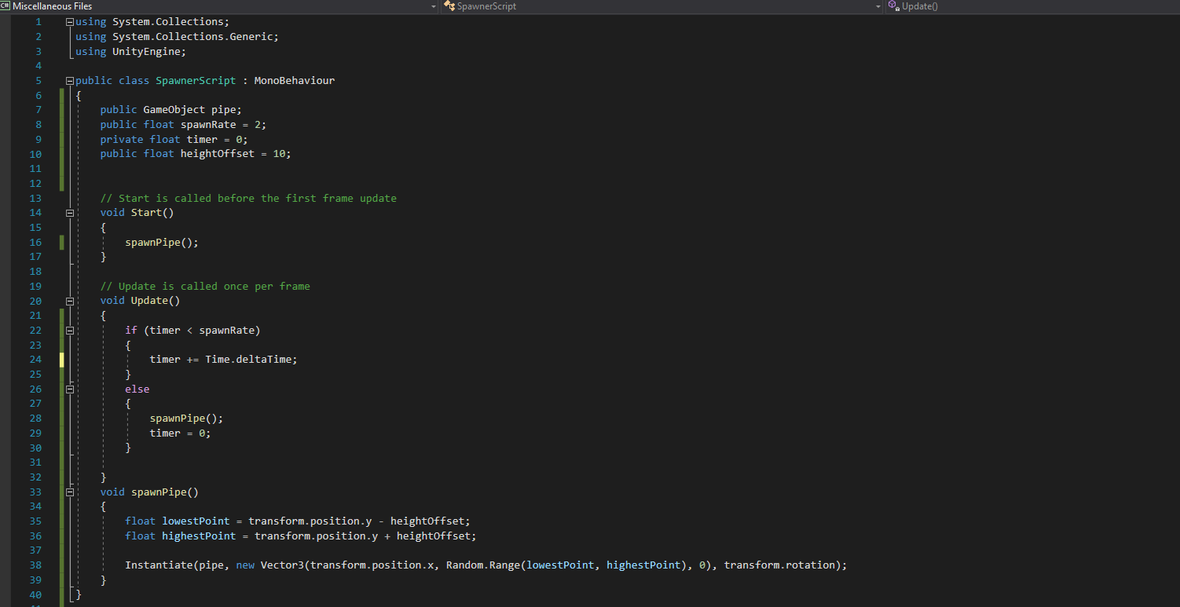Click 'UnityEngine' in the using directive
1180x607 pixels.
click(x=146, y=51)
